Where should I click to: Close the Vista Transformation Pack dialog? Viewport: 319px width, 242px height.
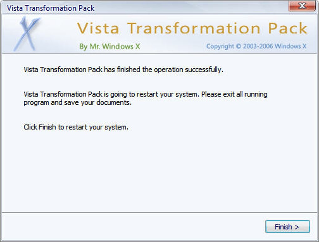pos(302,6)
